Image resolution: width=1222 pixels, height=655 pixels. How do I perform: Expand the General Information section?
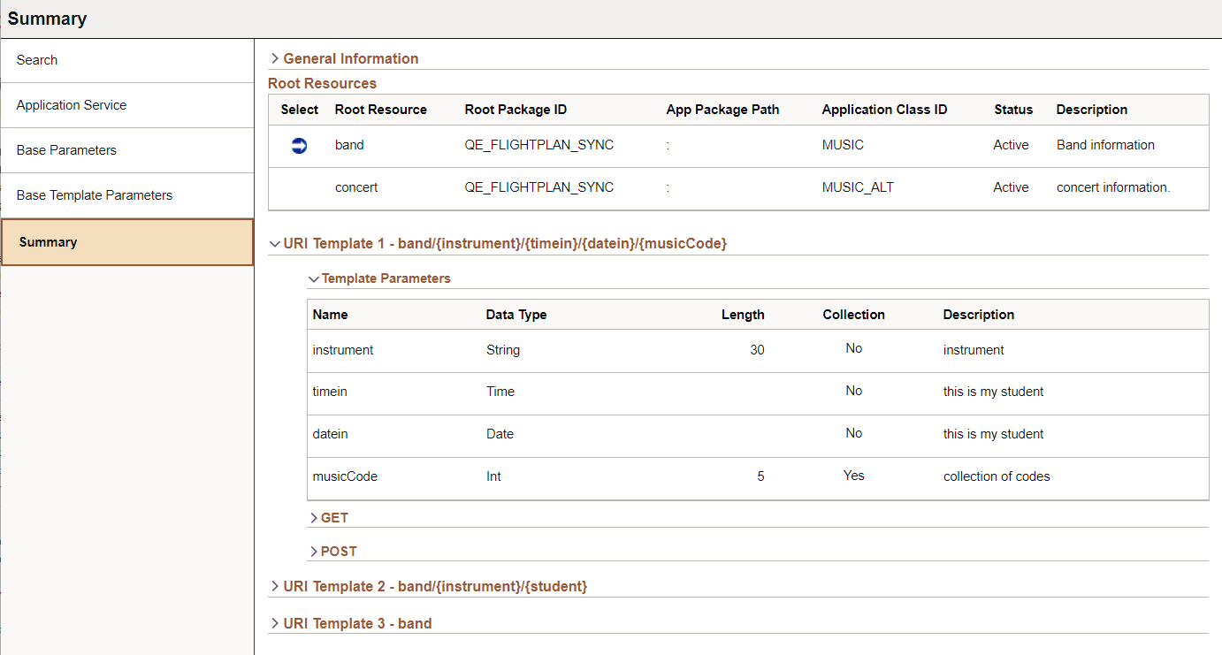pos(345,58)
